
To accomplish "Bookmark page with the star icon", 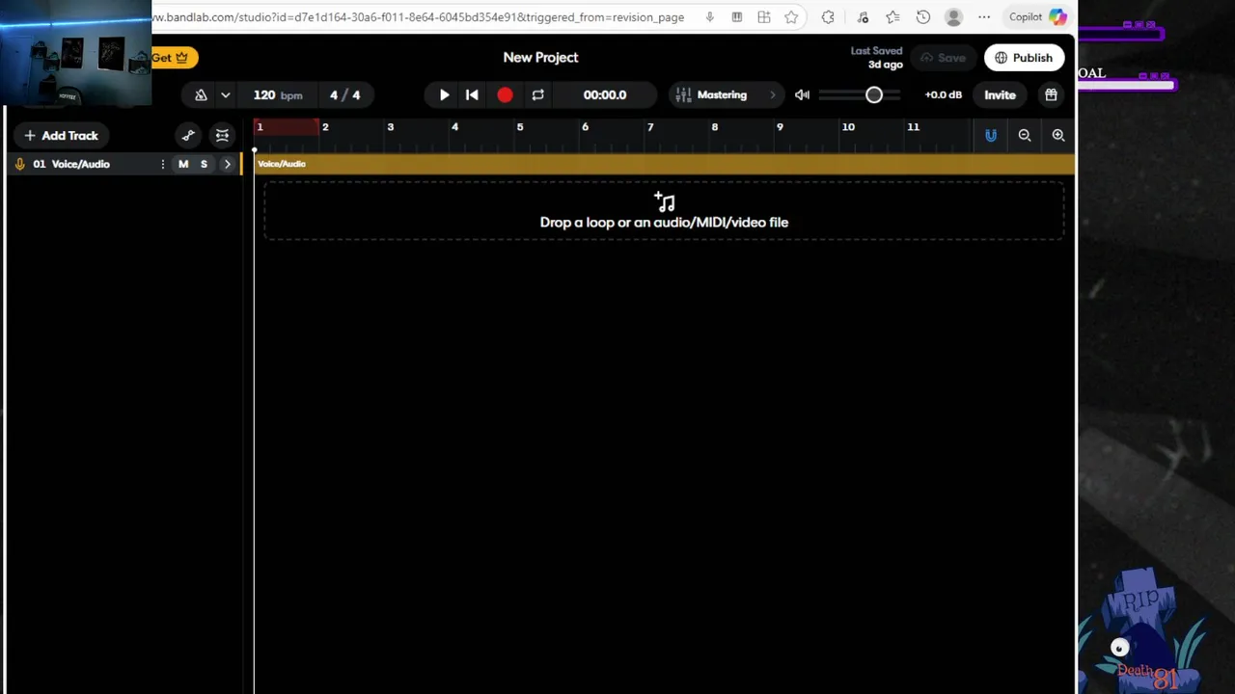I will [x=791, y=17].
